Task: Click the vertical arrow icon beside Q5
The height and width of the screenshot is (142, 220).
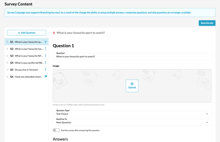Action: coord(46,70)
